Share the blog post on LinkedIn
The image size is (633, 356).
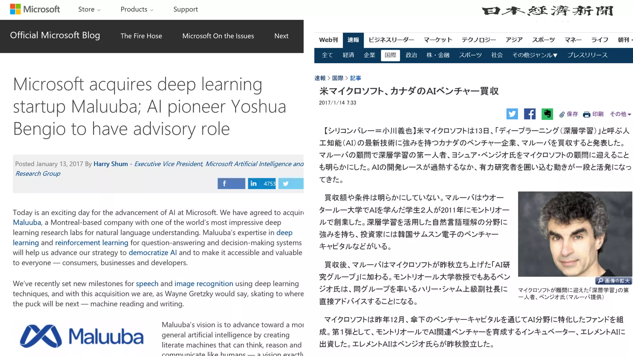pyautogui.click(x=261, y=184)
